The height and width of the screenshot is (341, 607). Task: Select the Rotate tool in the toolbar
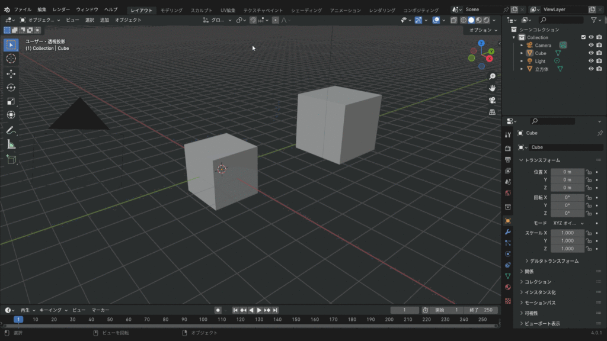(11, 88)
